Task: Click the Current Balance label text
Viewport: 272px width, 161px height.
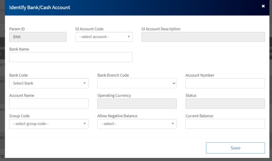Action: click(x=199, y=116)
